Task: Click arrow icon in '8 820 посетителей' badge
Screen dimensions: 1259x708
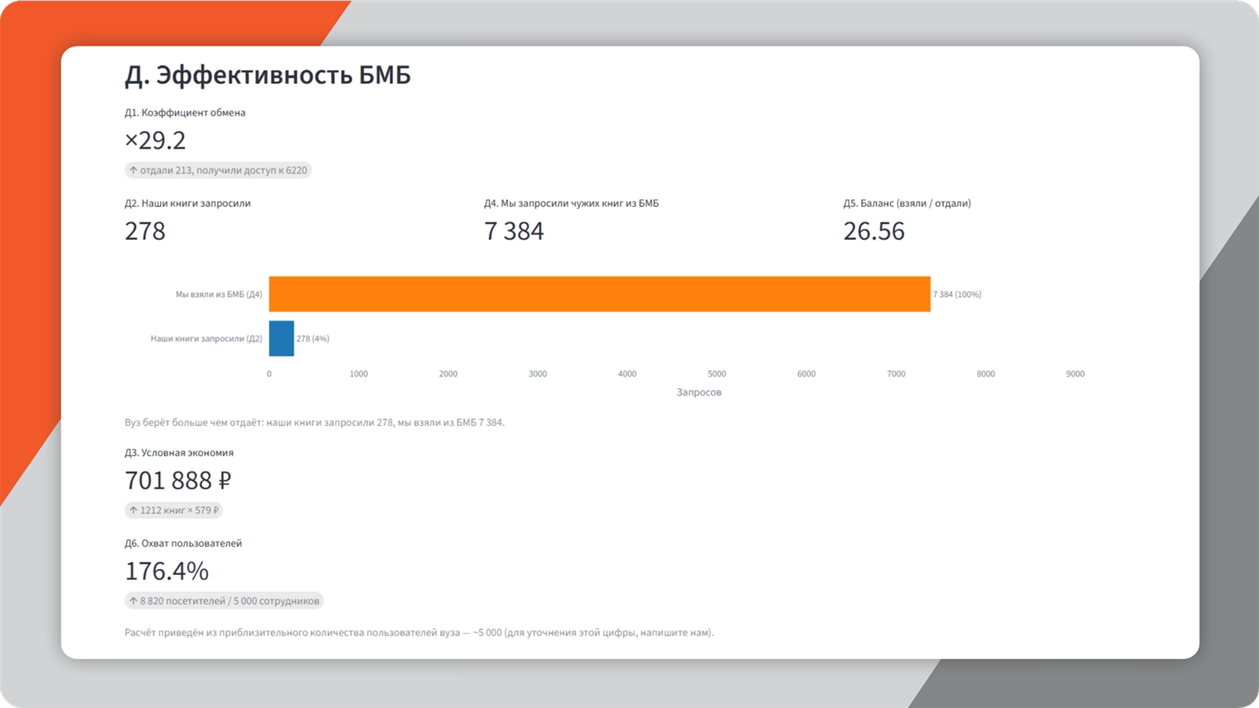Action: (x=133, y=600)
